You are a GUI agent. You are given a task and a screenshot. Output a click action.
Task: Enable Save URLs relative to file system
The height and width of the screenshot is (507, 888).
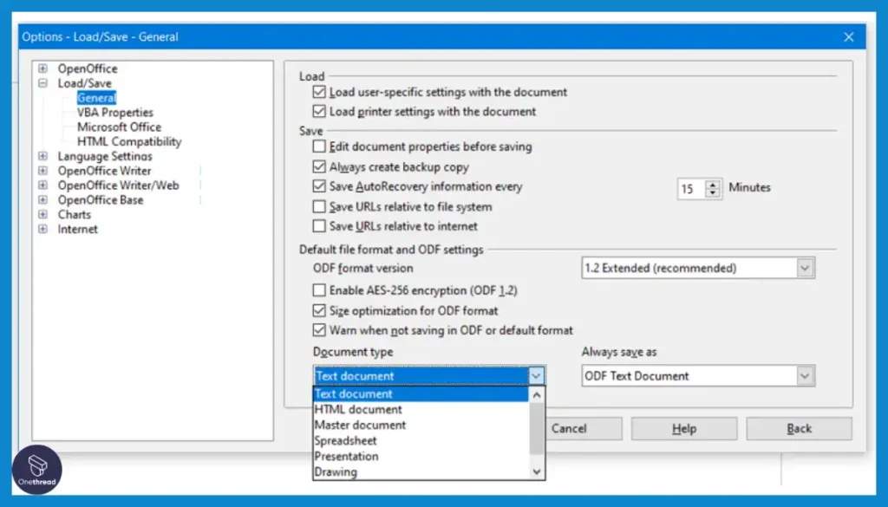(x=319, y=206)
